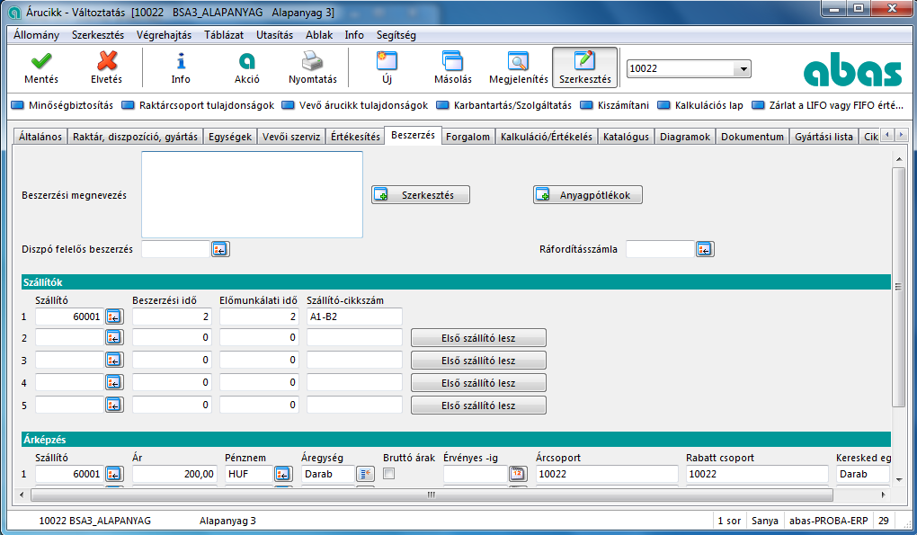Open supplier lookup in Szállítók row 4
The height and width of the screenshot is (535, 917).
coord(114,382)
